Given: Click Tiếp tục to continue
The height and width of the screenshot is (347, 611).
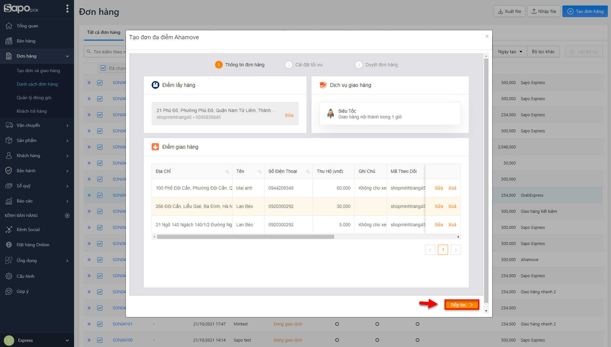Looking at the screenshot, I should (462, 305).
